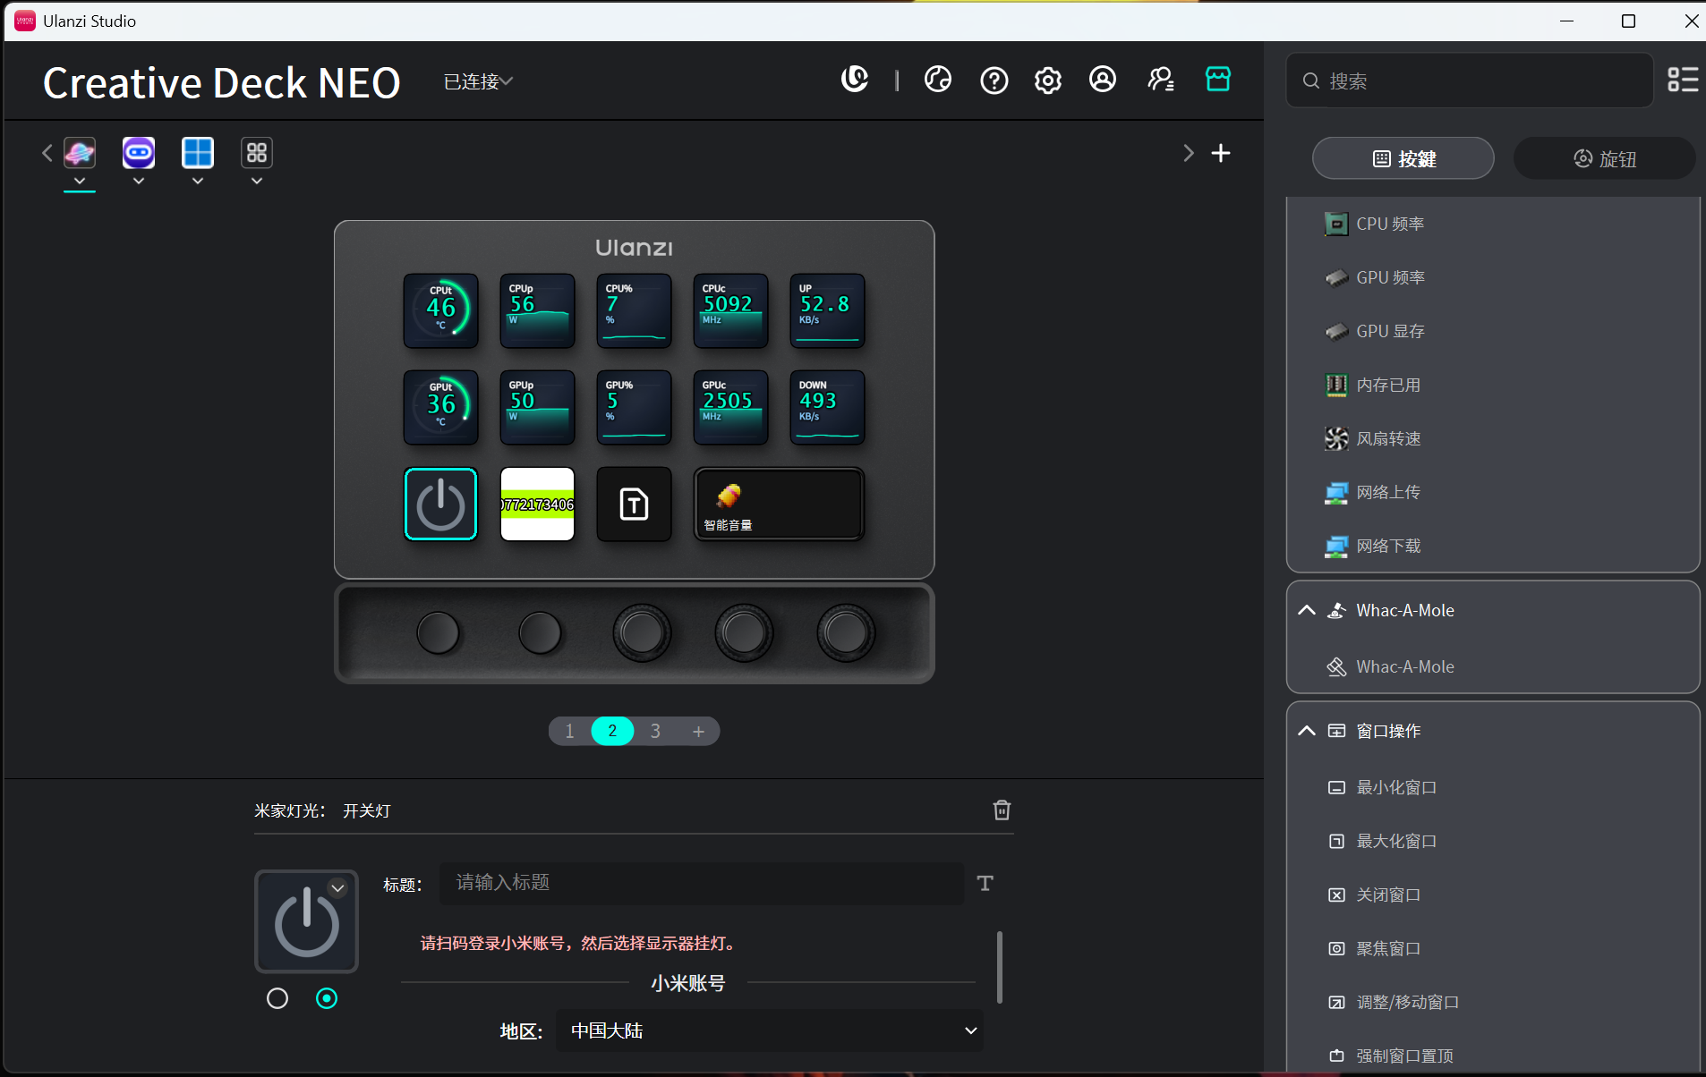Select the third dial knob

(642, 632)
